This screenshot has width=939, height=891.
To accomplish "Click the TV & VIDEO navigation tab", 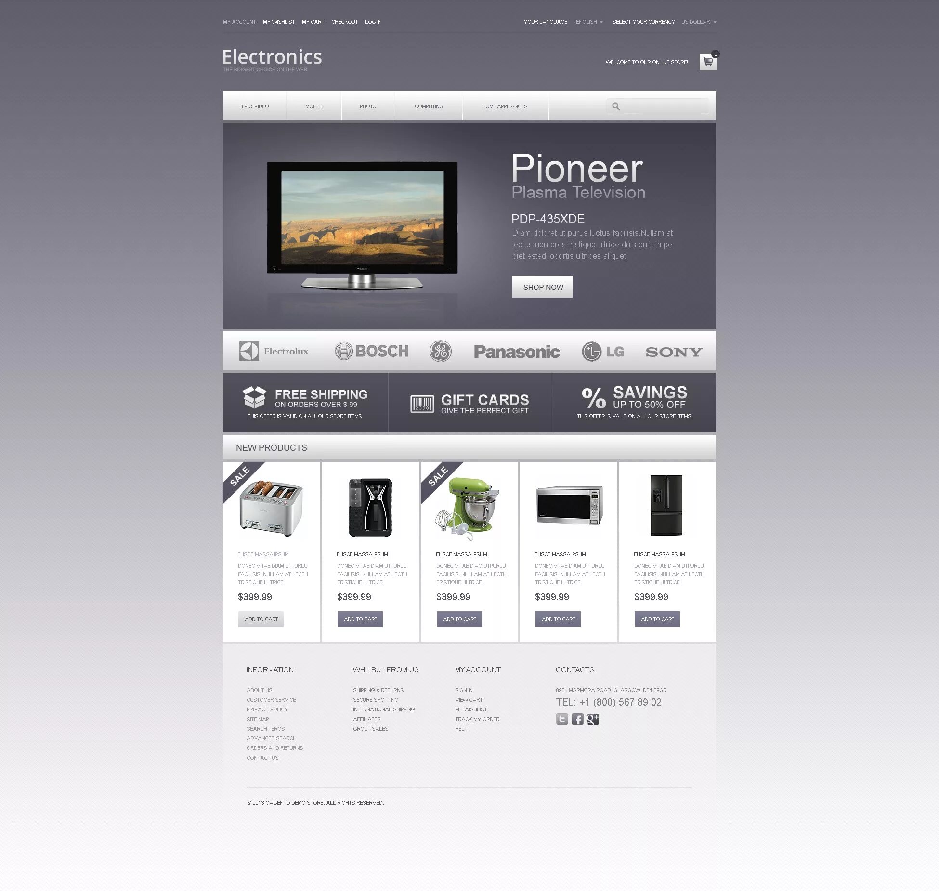I will pyautogui.click(x=254, y=106).
